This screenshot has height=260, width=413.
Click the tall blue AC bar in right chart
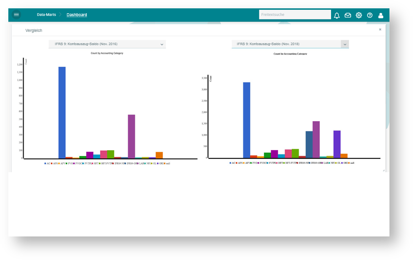[247, 120]
